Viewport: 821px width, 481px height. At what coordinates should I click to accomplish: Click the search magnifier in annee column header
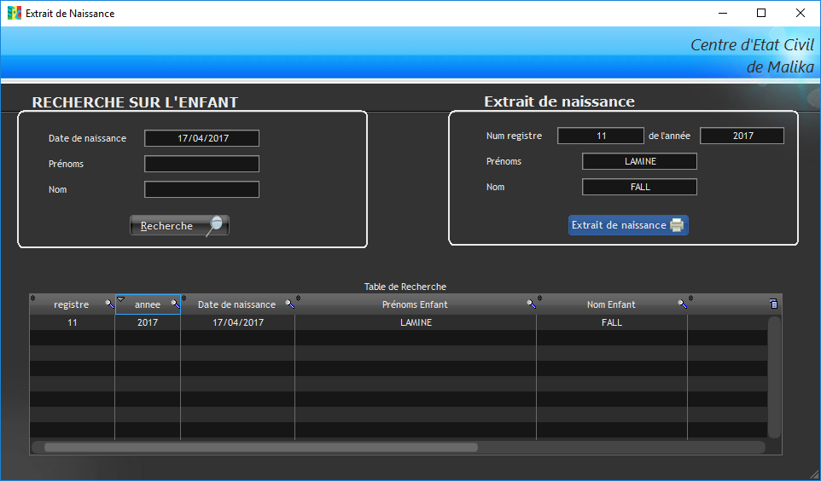(x=175, y=304)
